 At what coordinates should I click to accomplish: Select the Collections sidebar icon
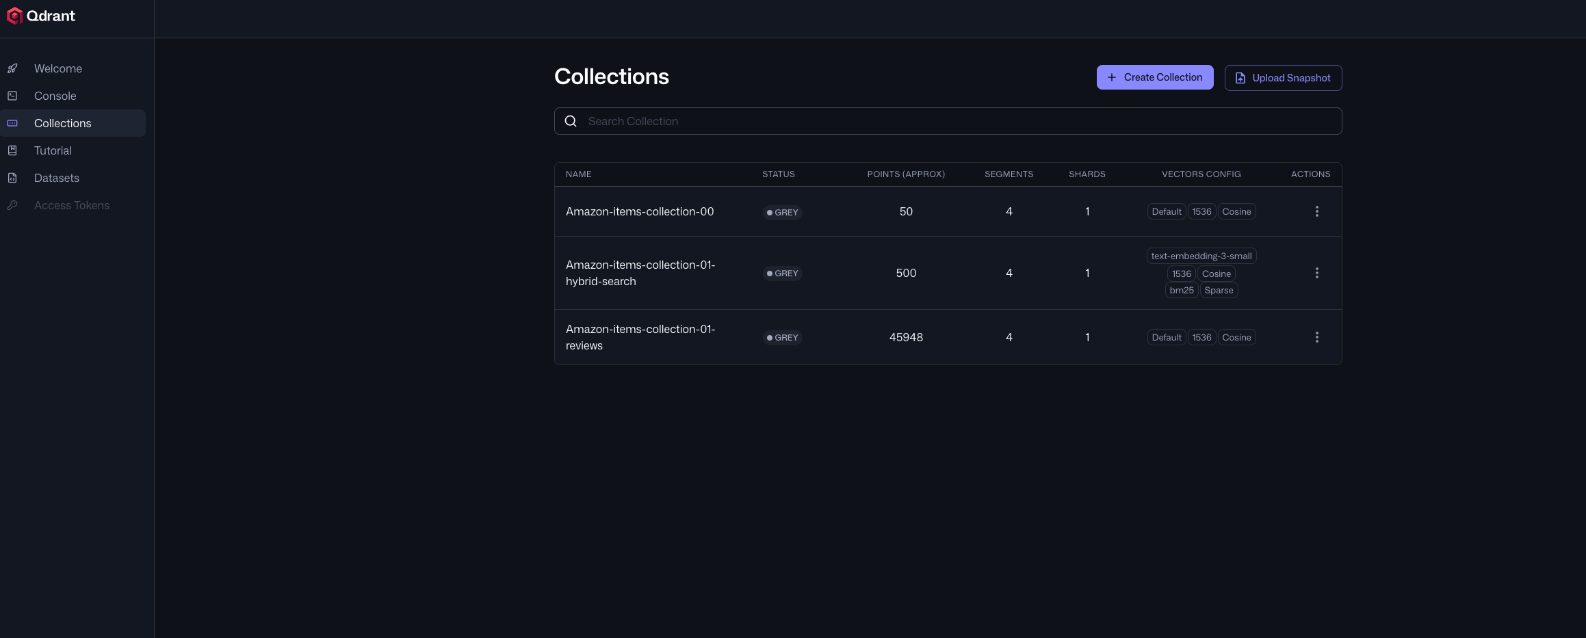pos(13,123)
